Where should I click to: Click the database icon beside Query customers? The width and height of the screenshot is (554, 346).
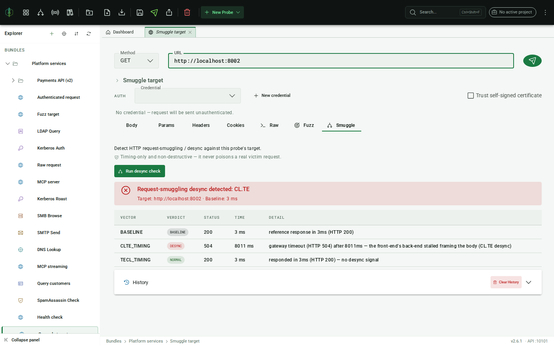tap(21, 283)
